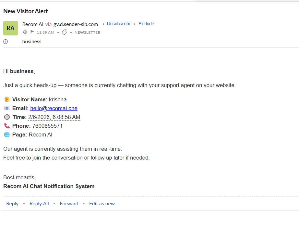Image resolution: width=299 pixels, height=231 pixels.
Task: Click the 11:39 AM timestamp
Action: (46, 32)
